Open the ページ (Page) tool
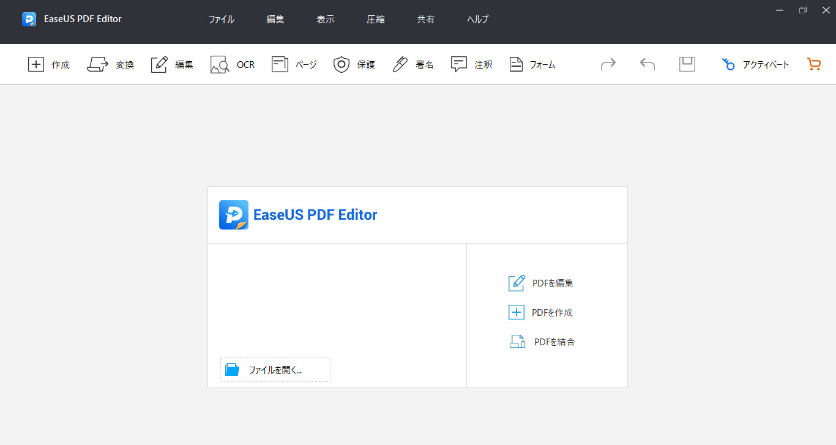Screen dimensions: 836x445 click(x=294, y=64)
